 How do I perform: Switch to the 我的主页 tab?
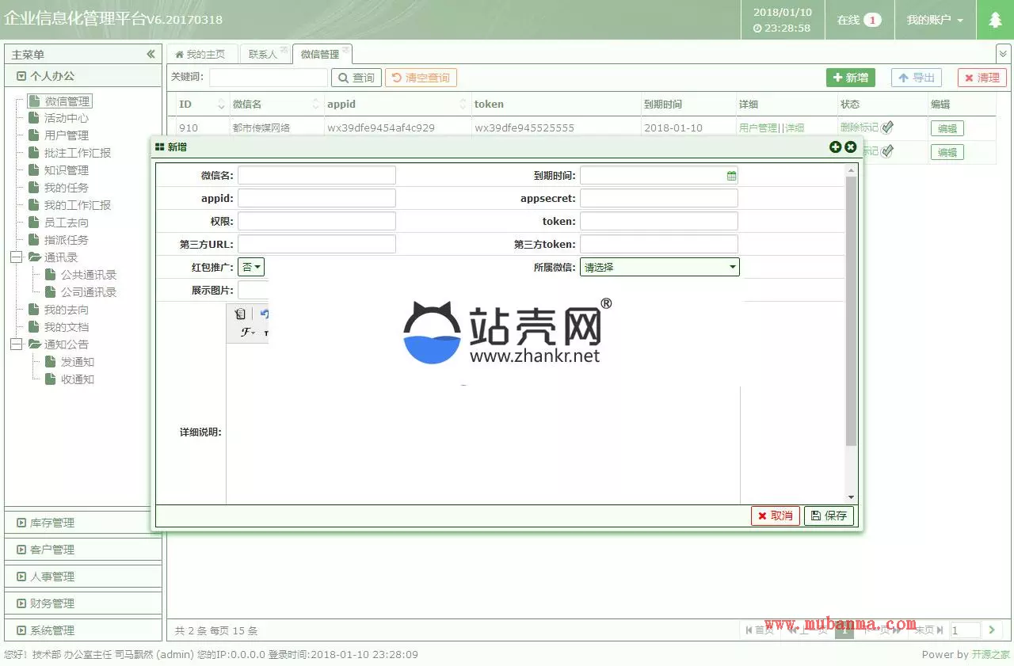pos(200,54)
